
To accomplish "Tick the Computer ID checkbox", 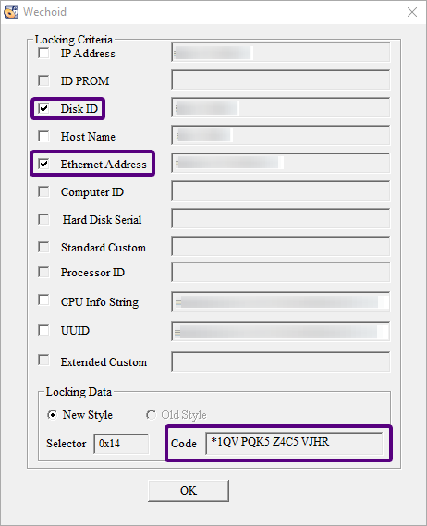I will coord(43,191).
